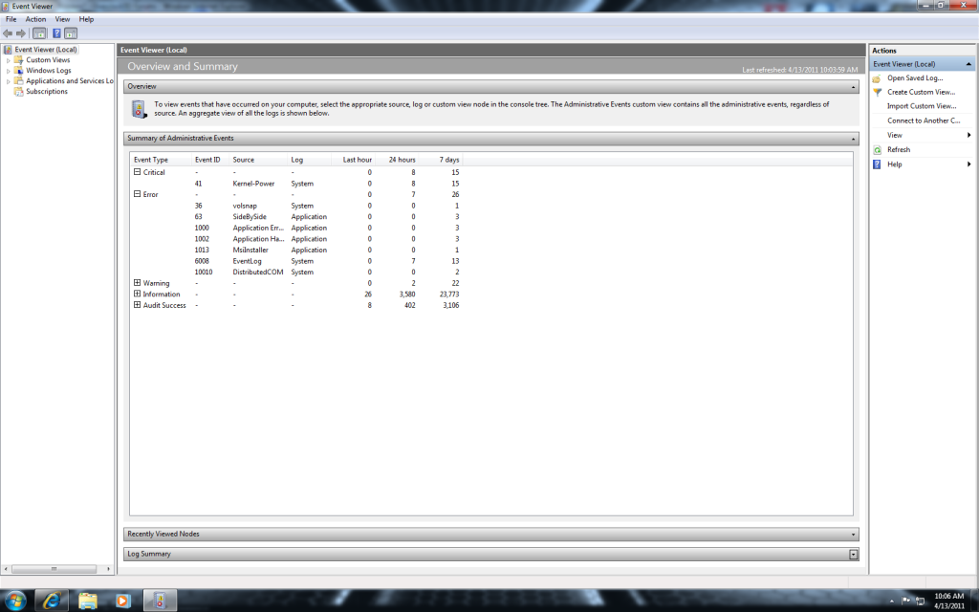Toggle the Show/Hide Console Tree toolbar icon

(39, 33)
